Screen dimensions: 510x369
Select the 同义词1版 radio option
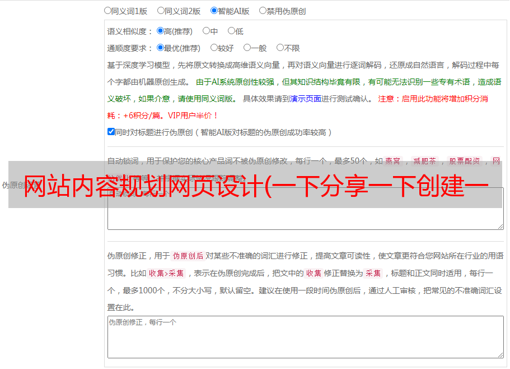click(x=107, y=11)
